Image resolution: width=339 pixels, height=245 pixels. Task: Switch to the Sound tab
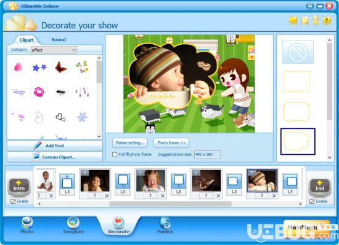coord(59,40)
